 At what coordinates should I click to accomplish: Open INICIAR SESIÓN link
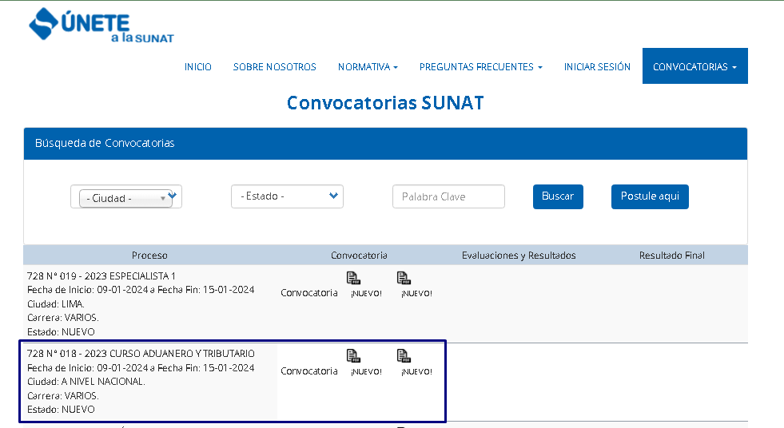click(597, 67)
